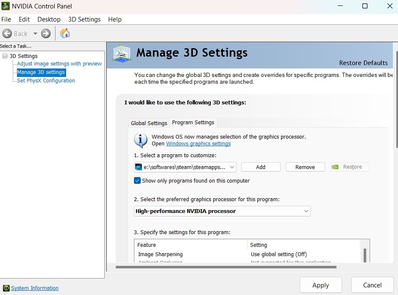This screenshot has width=398, height=295.
Task: Open the 3D Settings menu
Action: (84, 19)
